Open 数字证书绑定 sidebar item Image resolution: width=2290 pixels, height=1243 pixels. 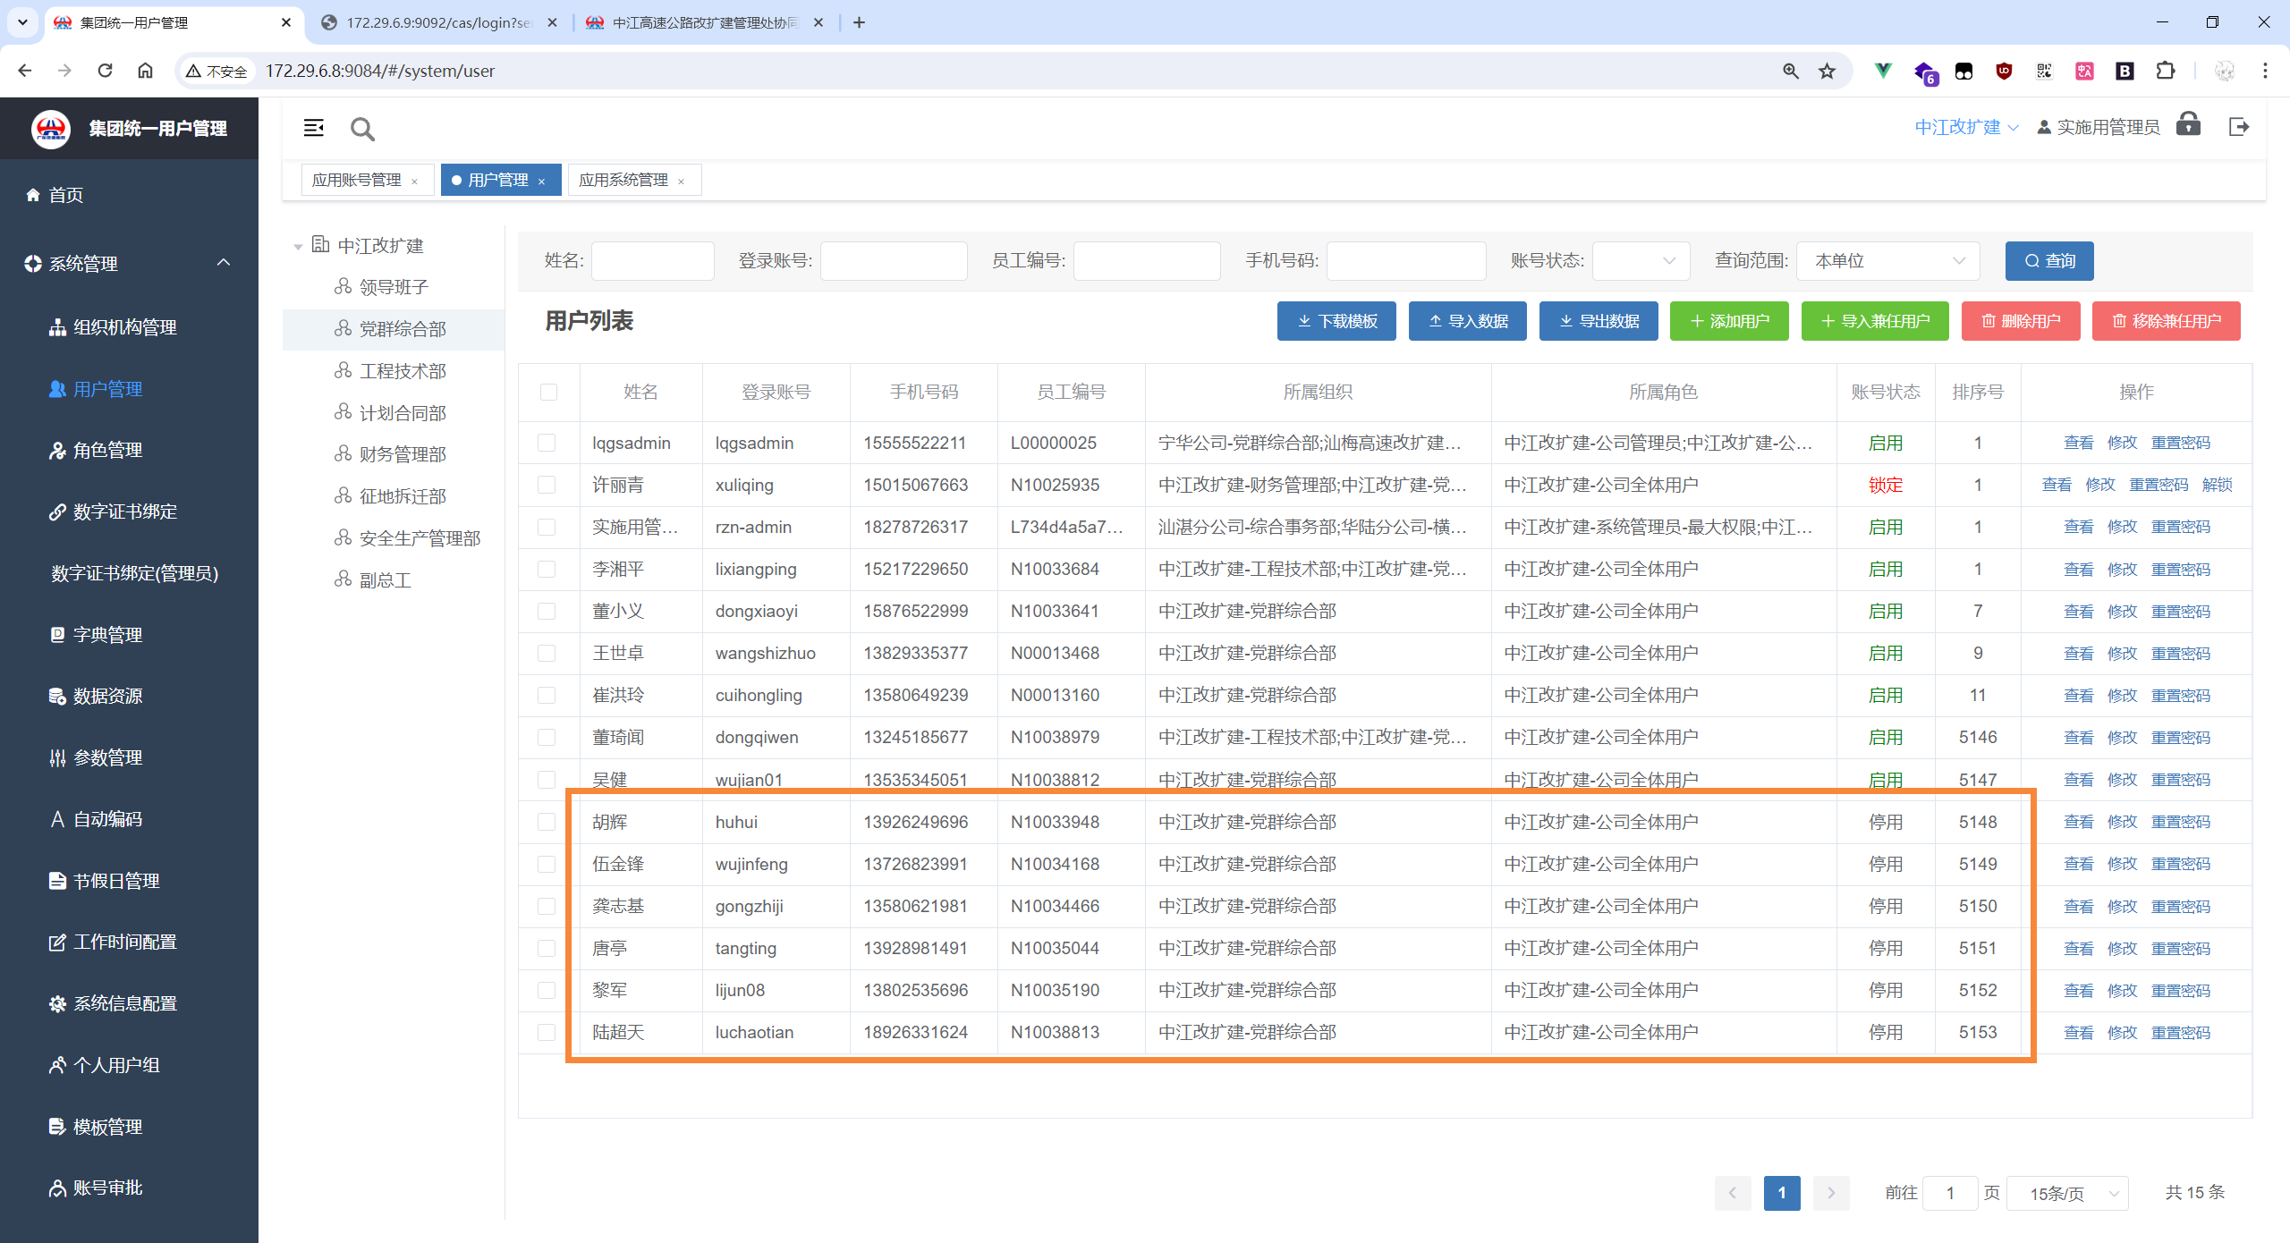pos(124,512)
